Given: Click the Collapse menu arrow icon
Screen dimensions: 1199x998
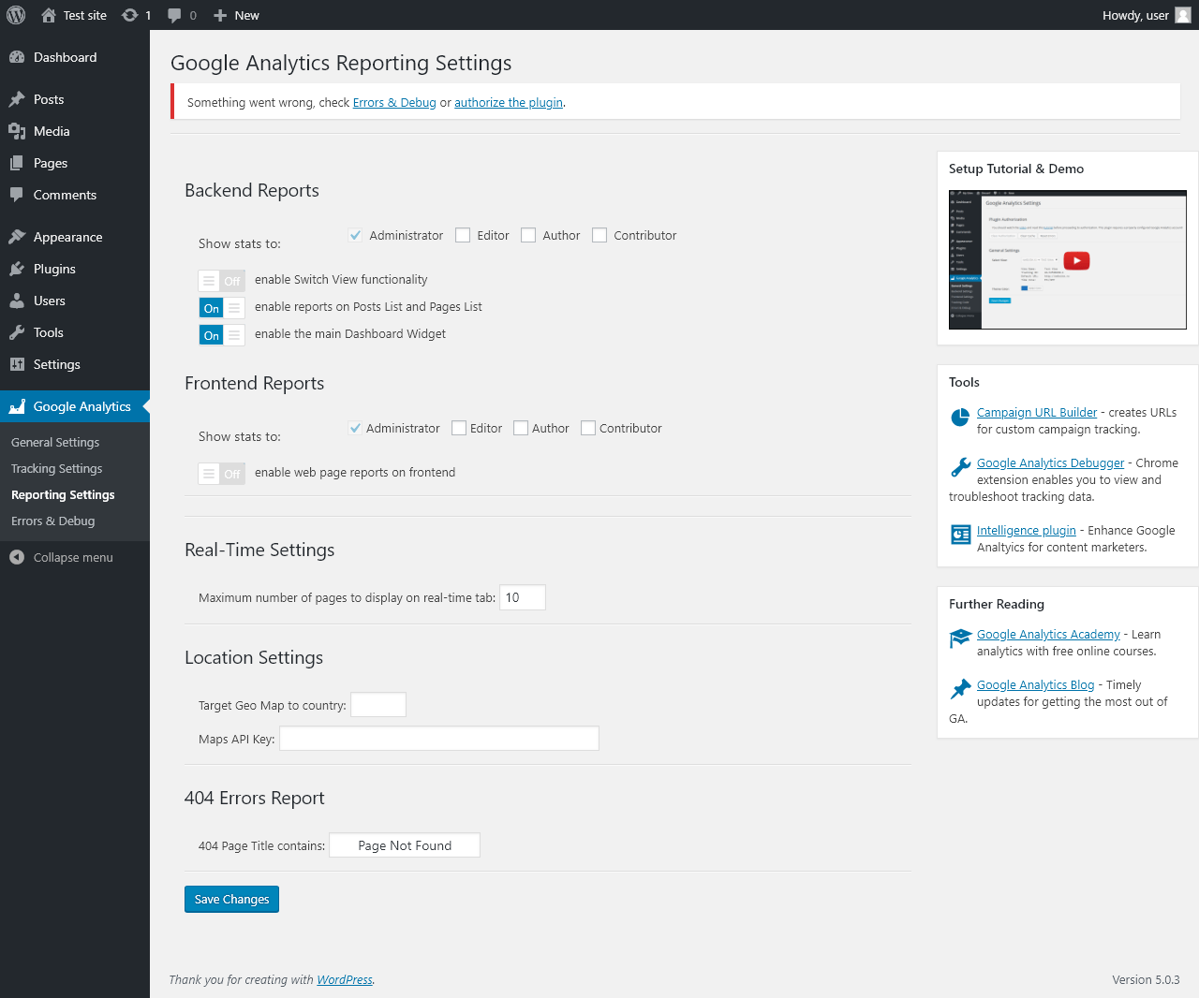Looking at the screenshot, I should coord(17,557).
